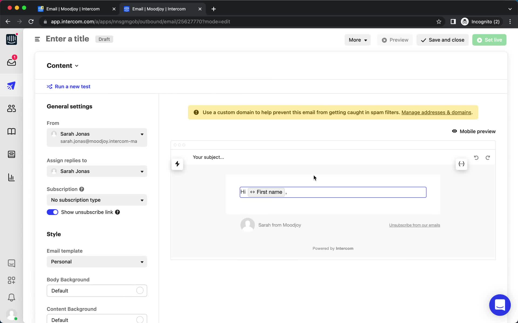518x323 pixels.
Task: Click the undo arrow icon in email editor
Action: pyautogui.click(x=476, y=157)
